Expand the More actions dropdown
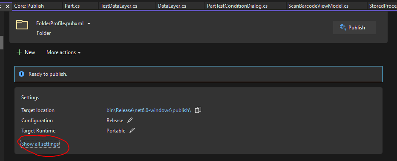The width and height of the screenshot is (397, 161). (x=63, y=52)
